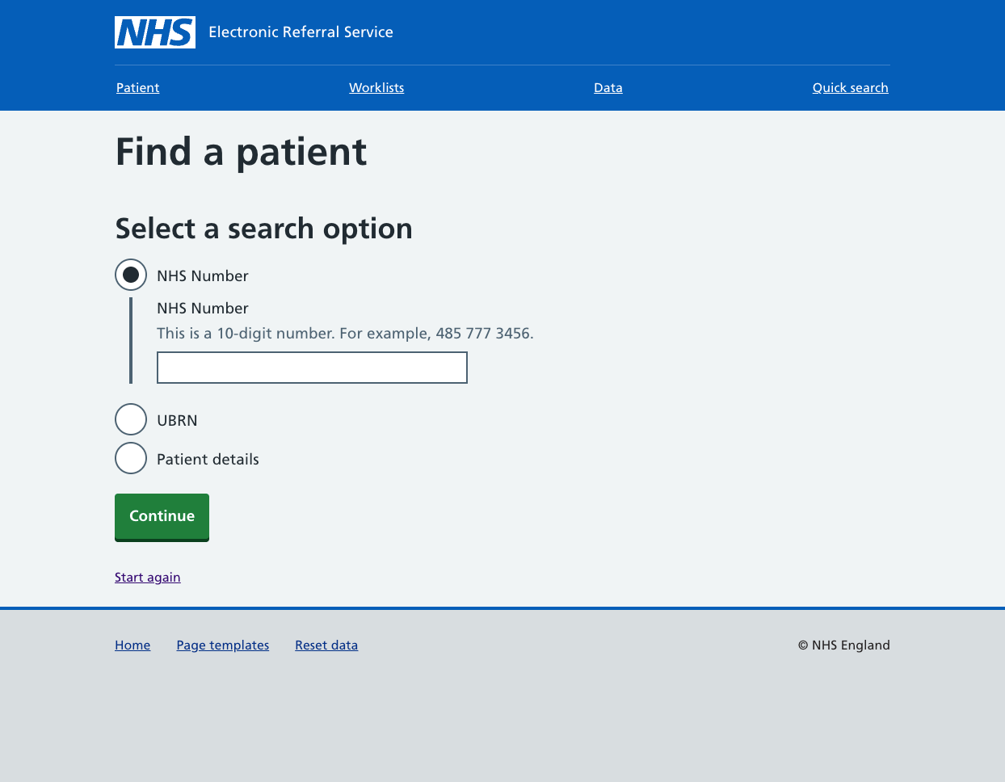
Task: Open the Page templates footer link
Action: point(223,645)
